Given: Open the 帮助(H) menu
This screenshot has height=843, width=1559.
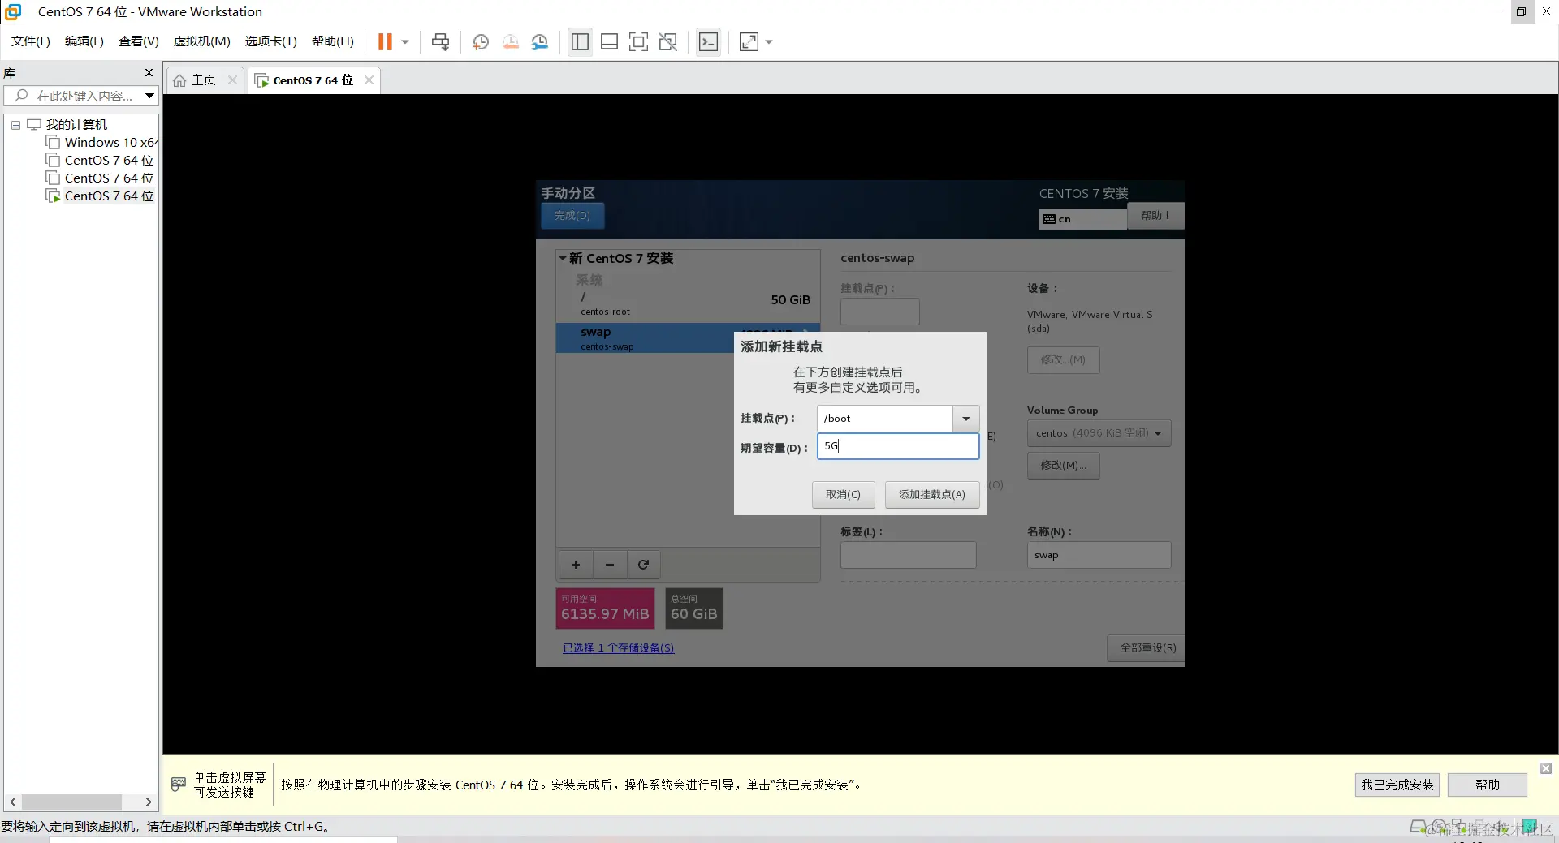Looking at the screenshot, I should [333, 41].
